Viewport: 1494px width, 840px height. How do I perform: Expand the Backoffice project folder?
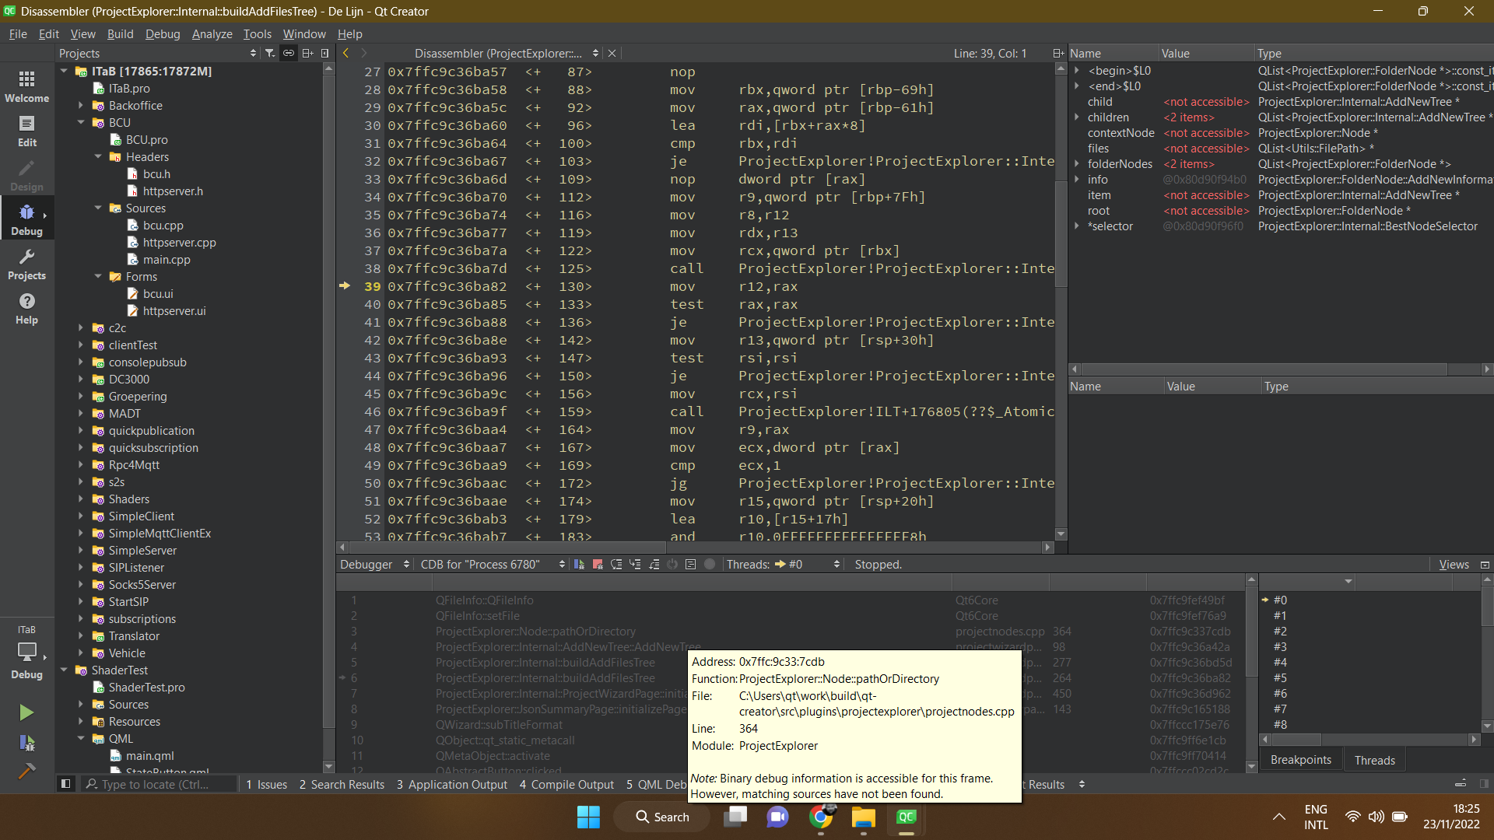point(81,105)
